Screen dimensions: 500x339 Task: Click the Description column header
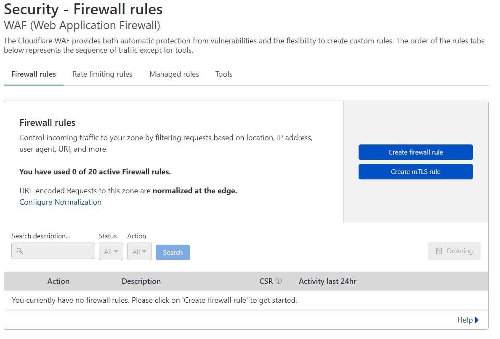coord(141,281)
